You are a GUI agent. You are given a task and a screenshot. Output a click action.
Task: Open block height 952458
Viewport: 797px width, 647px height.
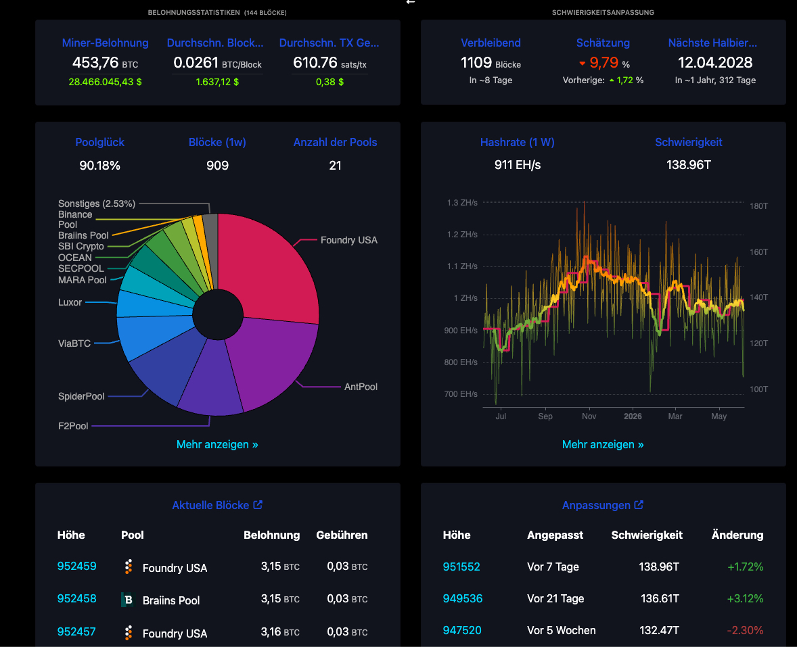[x=76, y=599]
